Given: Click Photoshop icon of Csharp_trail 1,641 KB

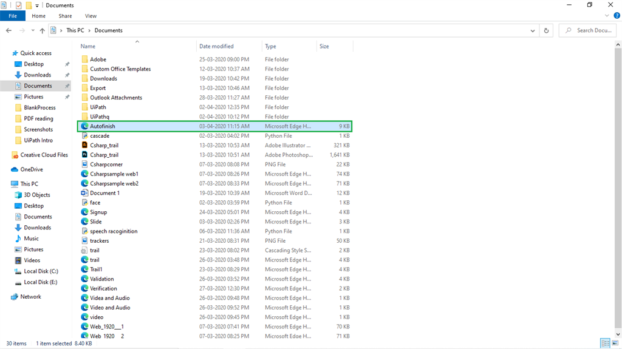Looking at the screenshot, I should point(84,155).
